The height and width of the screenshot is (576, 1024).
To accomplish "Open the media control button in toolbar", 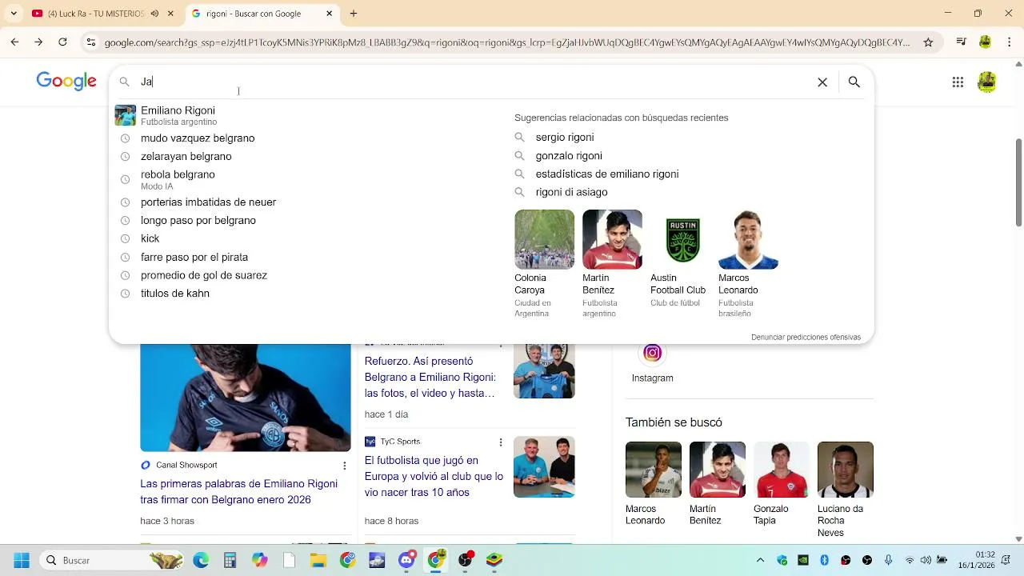I will [962, 42].
